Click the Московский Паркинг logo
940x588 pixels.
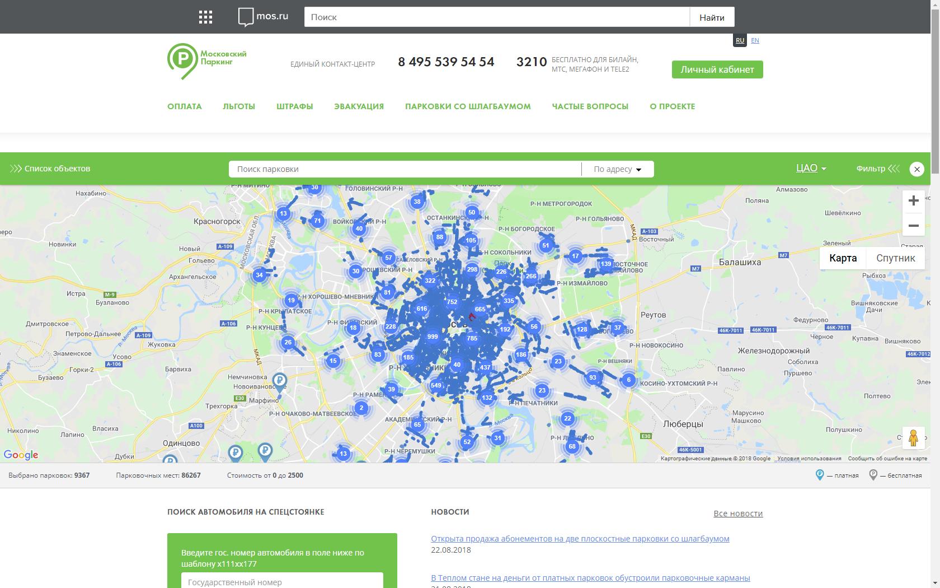click(207, 61)
